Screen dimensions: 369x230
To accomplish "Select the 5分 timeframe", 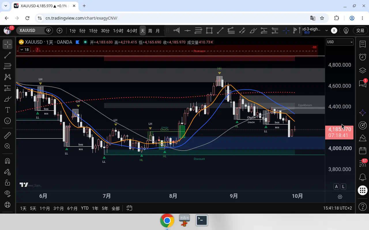I will [x=82, y=30].
